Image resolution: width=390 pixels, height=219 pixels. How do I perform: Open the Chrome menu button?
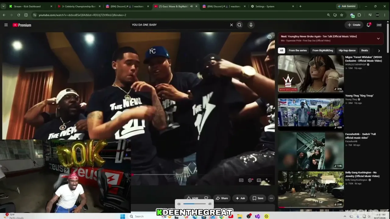point(385,15)
